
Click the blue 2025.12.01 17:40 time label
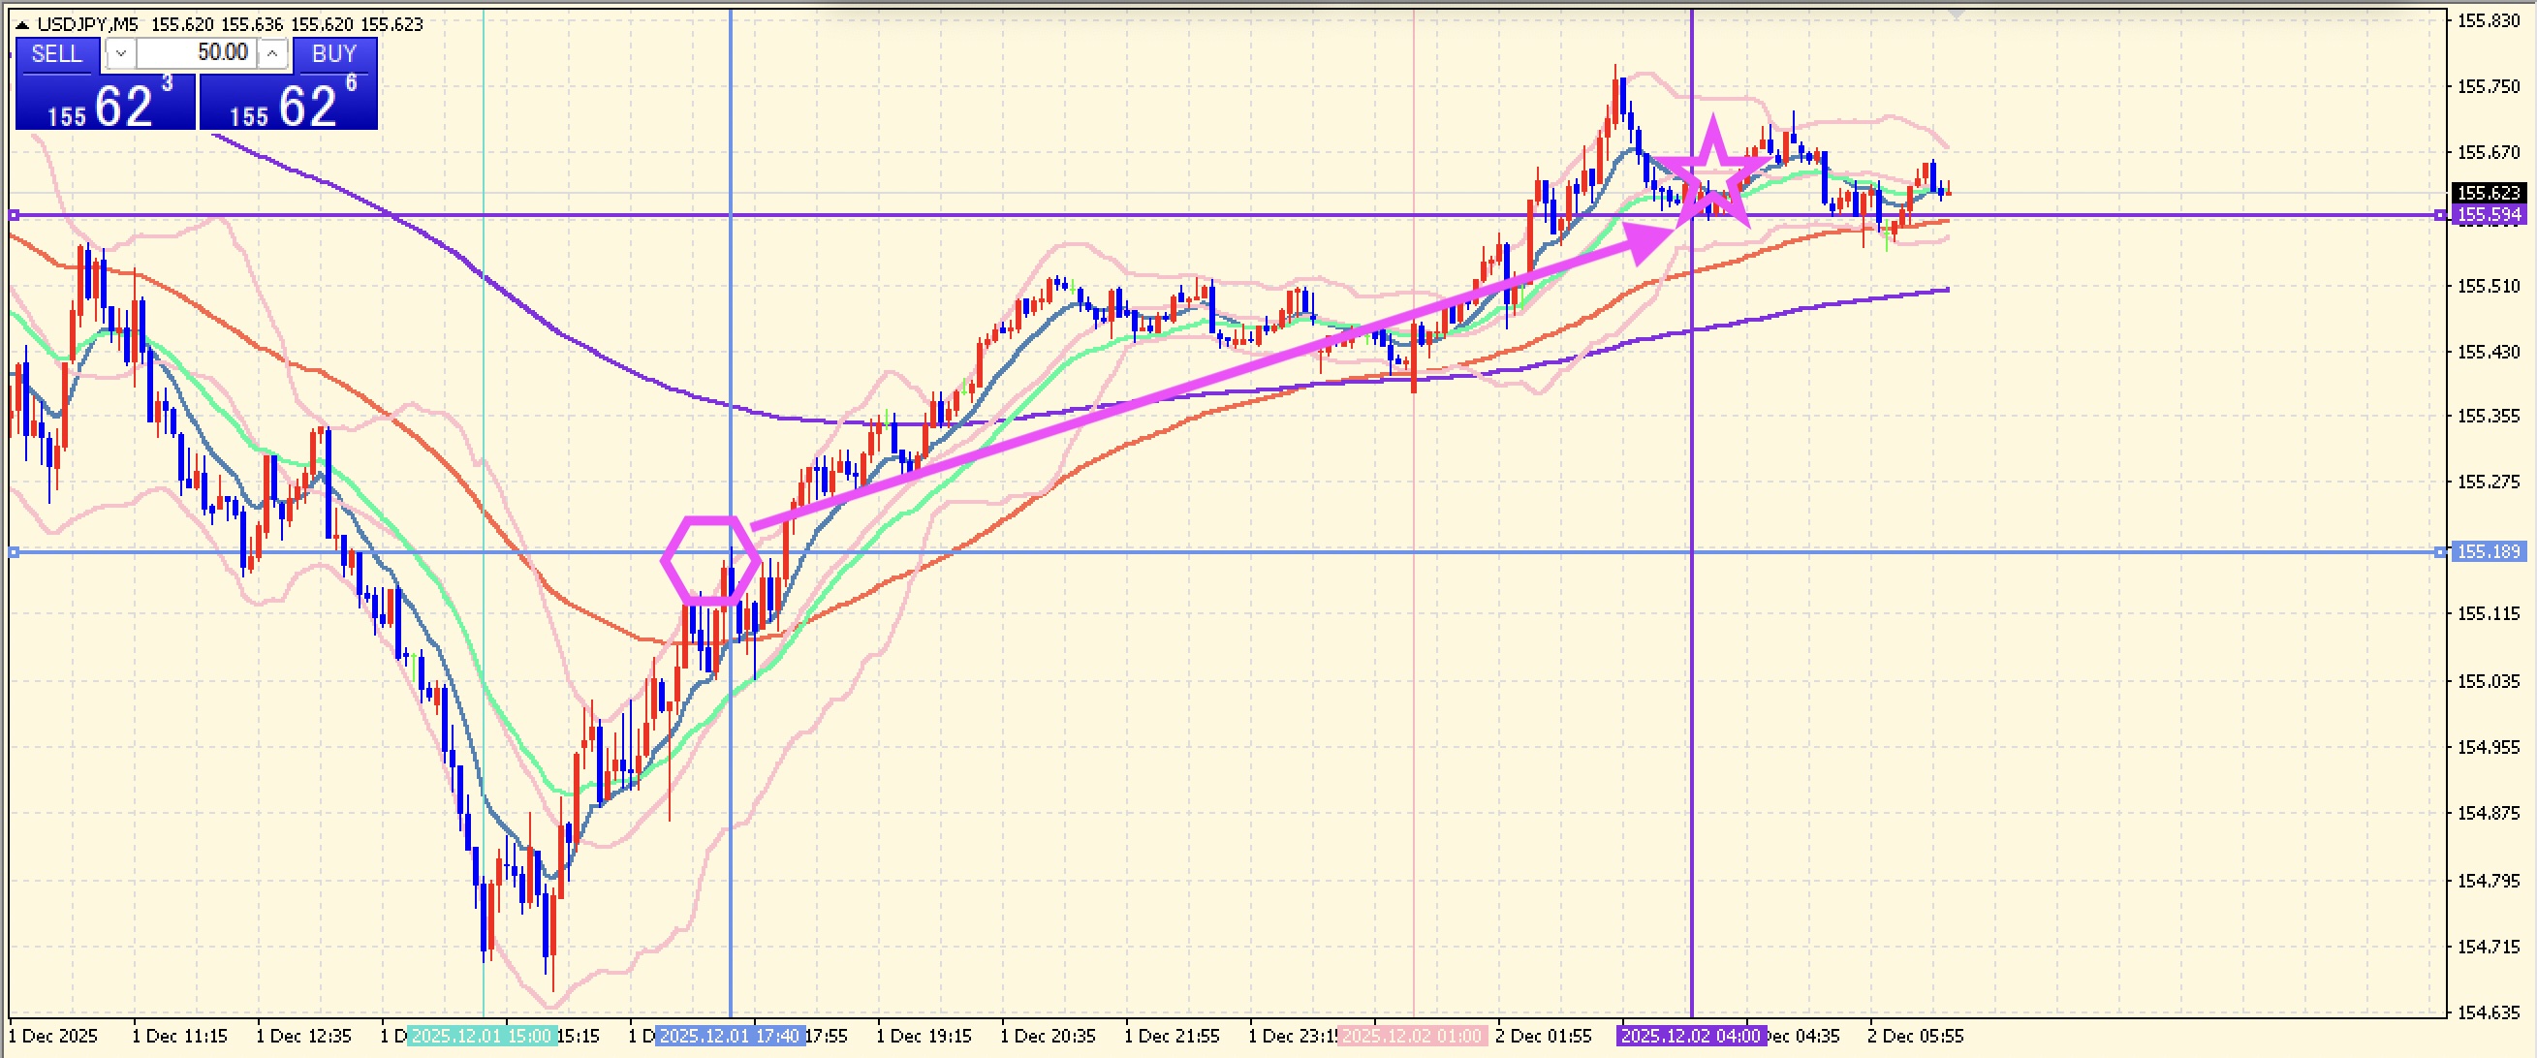730,1037
